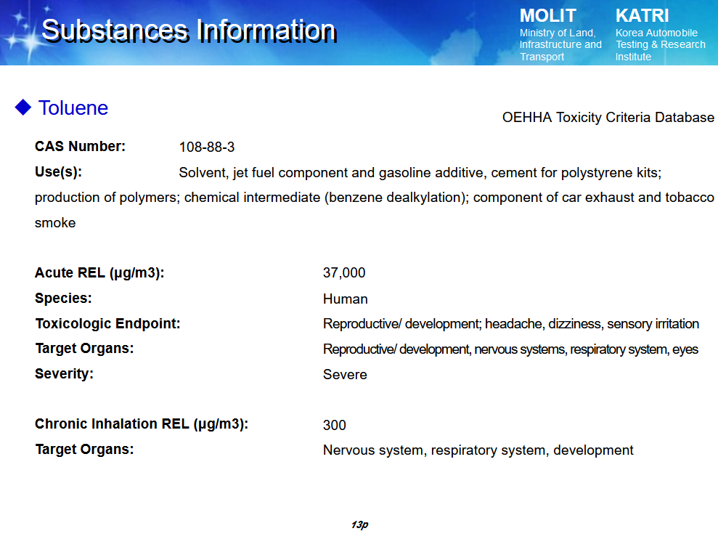Click the page number 13p at the bottom
The width and height of the screenshot is (718, 539).
coord(359,524)
